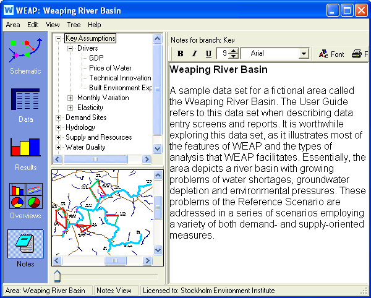Click the tree panel scroll up arrow
The image size is (371, 298).
[158, 39]
